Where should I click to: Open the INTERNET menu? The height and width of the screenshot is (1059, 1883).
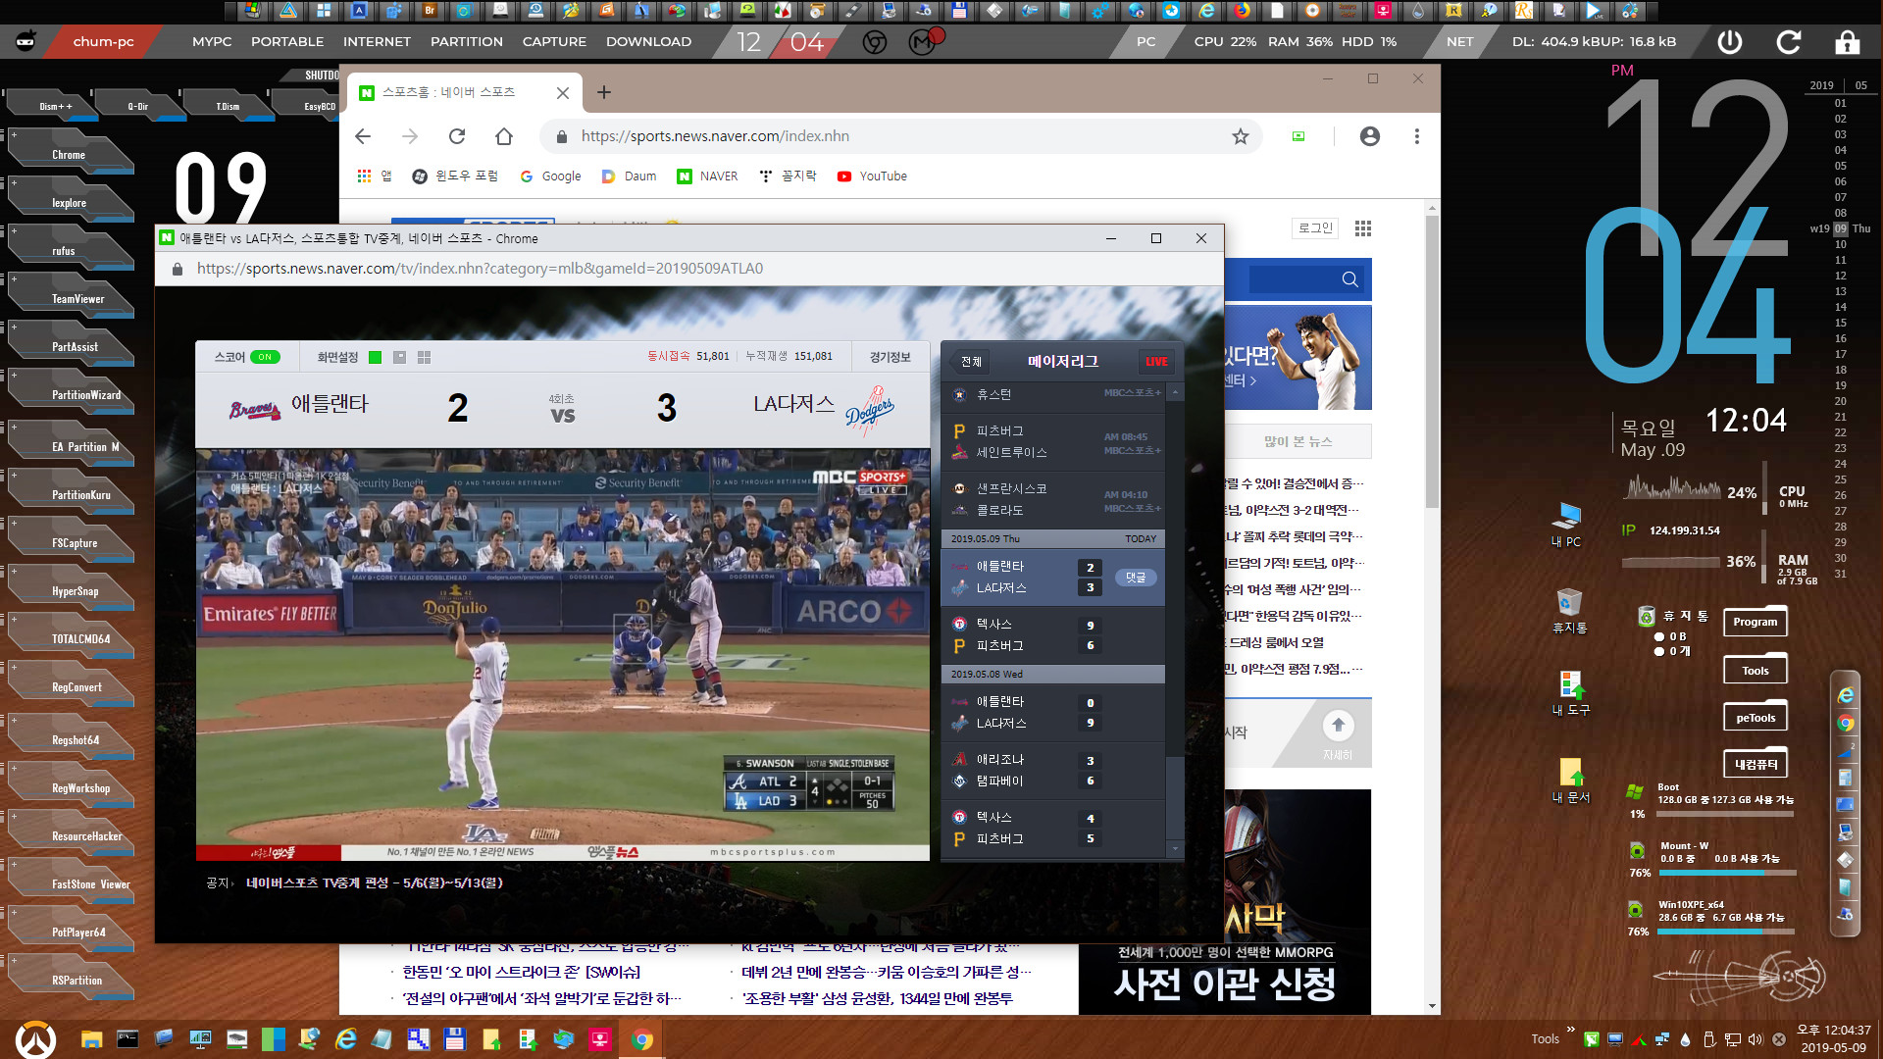377,42
